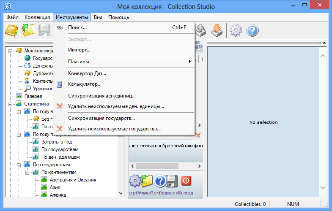Open the Коллекция menu
Screen dimensions: 332x211
(37, 17)
